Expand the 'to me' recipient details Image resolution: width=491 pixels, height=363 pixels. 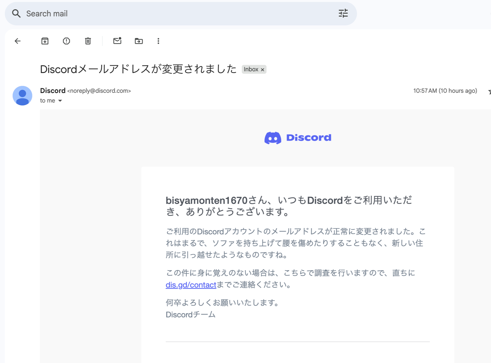click(x=60, y=101)
